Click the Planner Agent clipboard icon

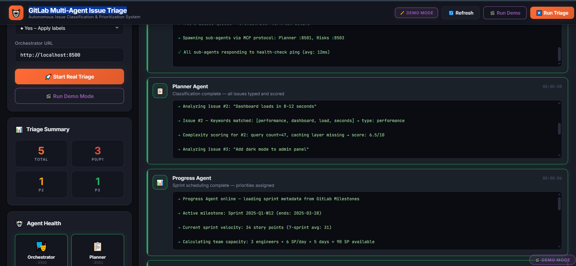pyautogui.click(x=160, y=91)
